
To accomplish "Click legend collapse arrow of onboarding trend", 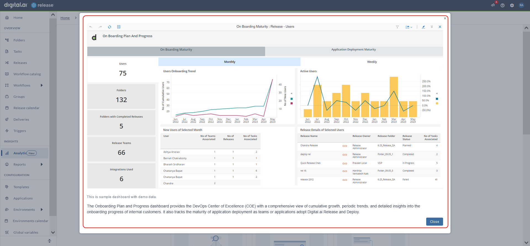I will [291, 93].
